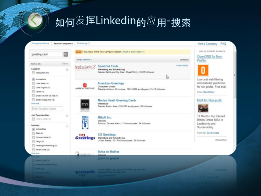The image size is (261, 196).
Task: Check Design industry filter
Action: coord(33,141)
